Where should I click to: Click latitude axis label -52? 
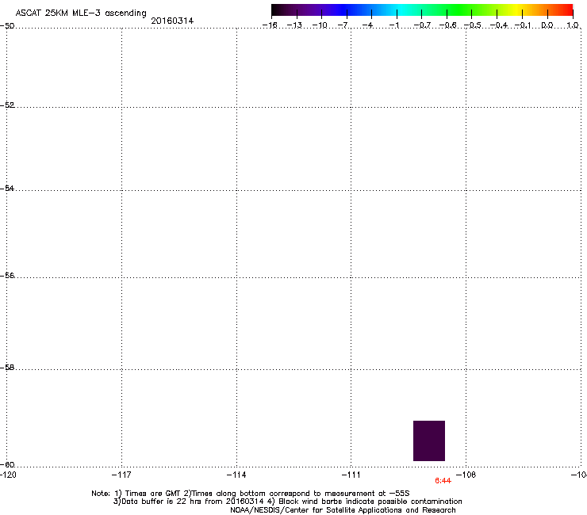pyautogui.click(x=7, y=105)
